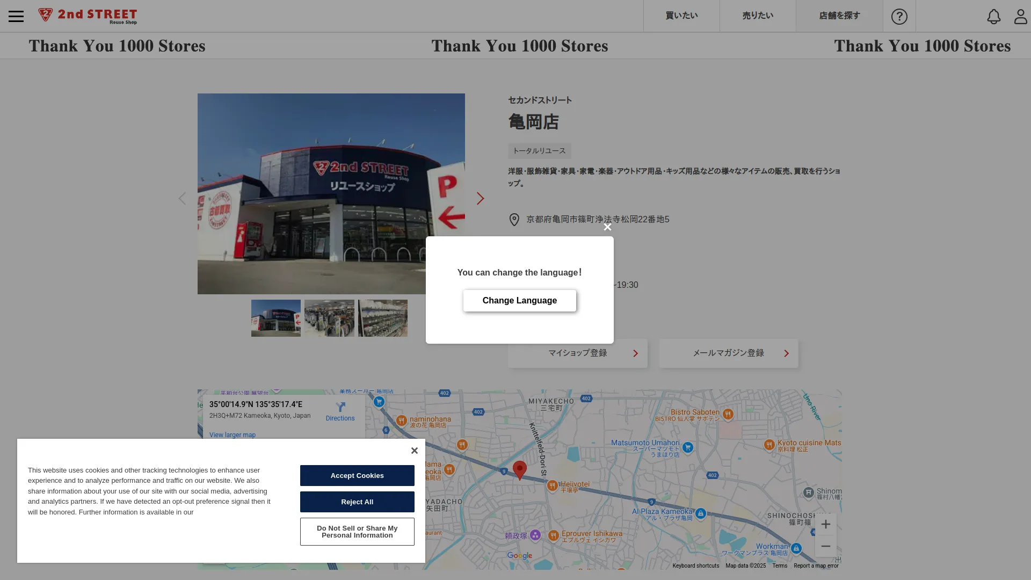Open the hamburger menu
Image resolution: width=1031 pixels, height=580 pixels.
pos(16,16)
